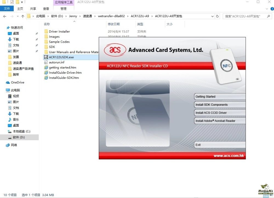This screenshot has height=198, width=274.
Task: Click the ACR122USDK.exe file icon
Action: tap(46, 57)
